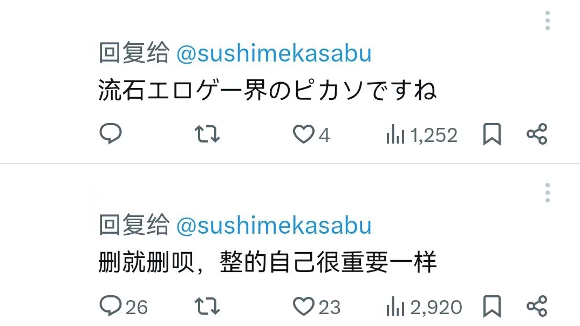
Task: Open second commenter's profile avatar
Action: [49, 212]
